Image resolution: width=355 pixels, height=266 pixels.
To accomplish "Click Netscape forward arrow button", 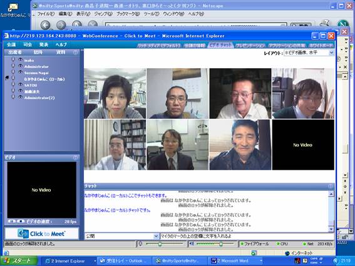I will (x=61, y=24).
